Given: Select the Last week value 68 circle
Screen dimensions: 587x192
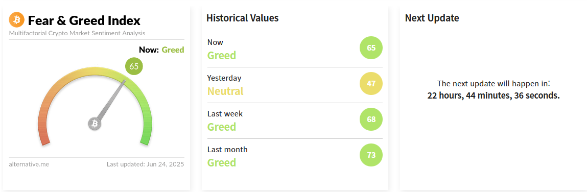Looking at the screenshot, I should coord(371,119).
